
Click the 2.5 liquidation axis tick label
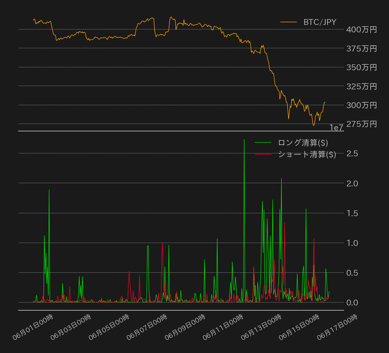coord(352,153)
